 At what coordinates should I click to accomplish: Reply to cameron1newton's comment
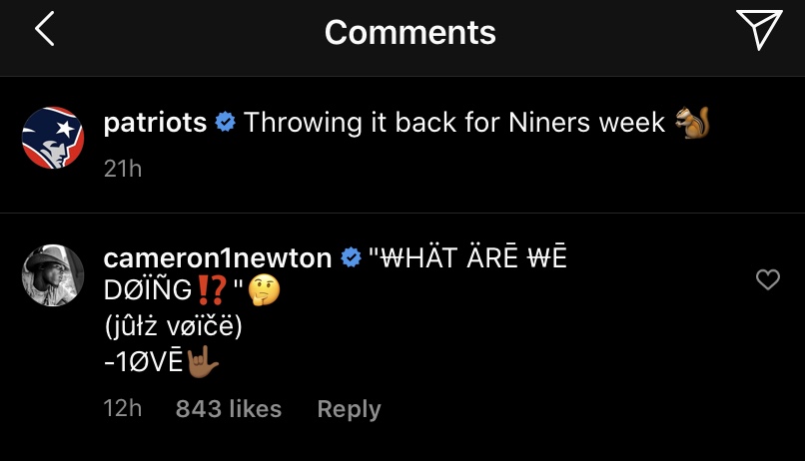(x=349, y=409)
